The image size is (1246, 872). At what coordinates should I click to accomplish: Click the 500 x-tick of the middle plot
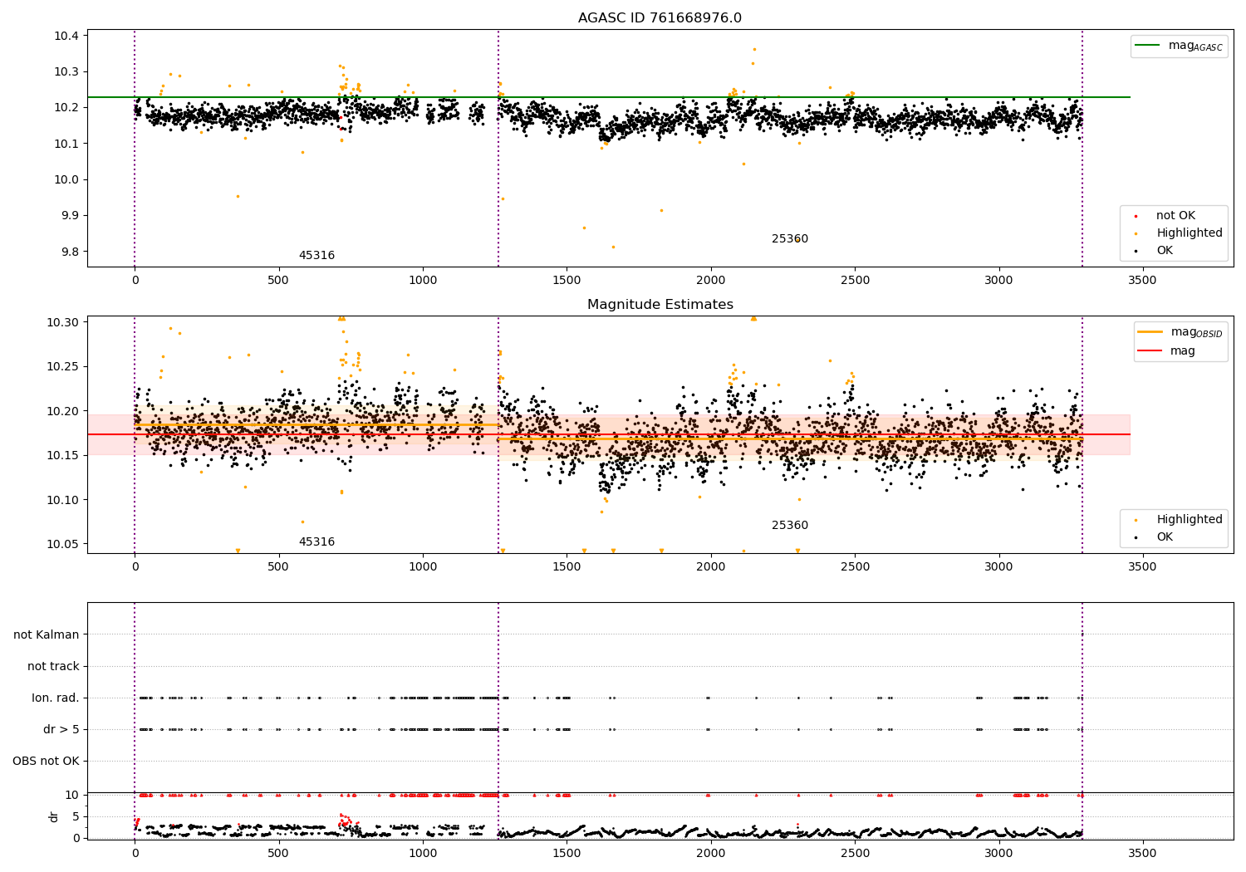[x=278, y=567]
